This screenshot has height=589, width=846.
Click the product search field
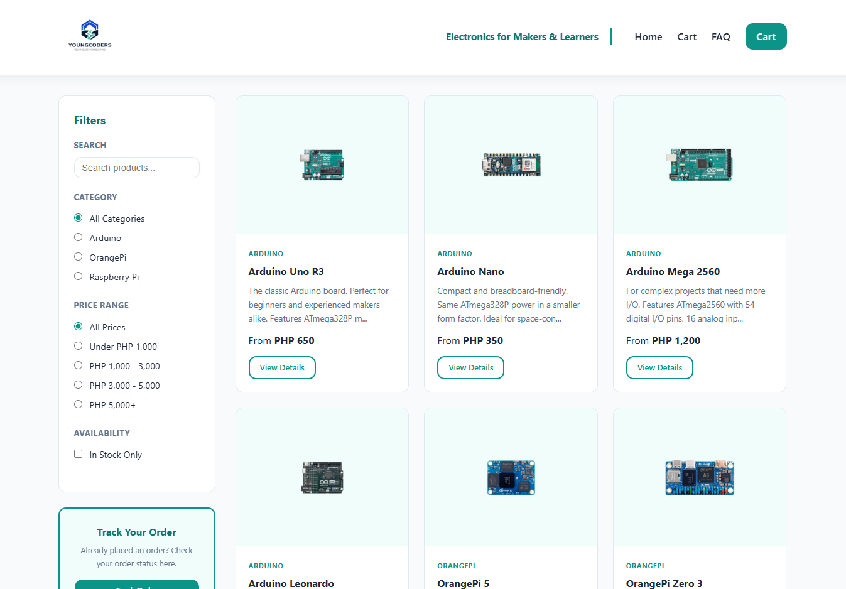tap(137, 168)
